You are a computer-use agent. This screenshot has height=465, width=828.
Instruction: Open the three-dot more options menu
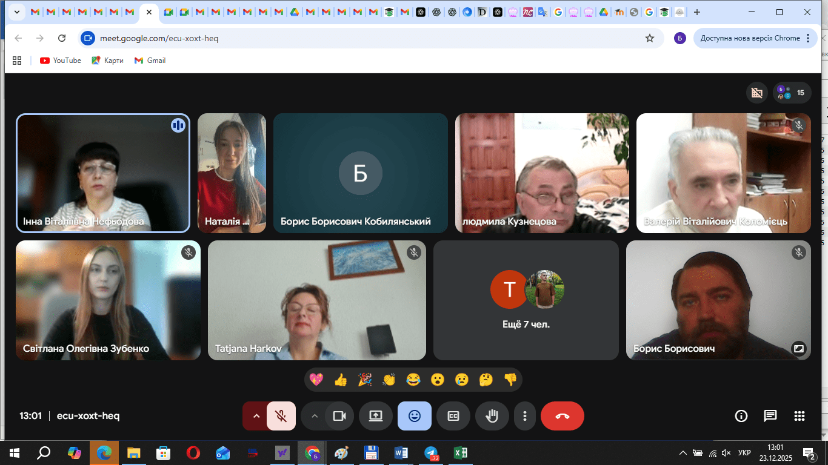point(525,416)
